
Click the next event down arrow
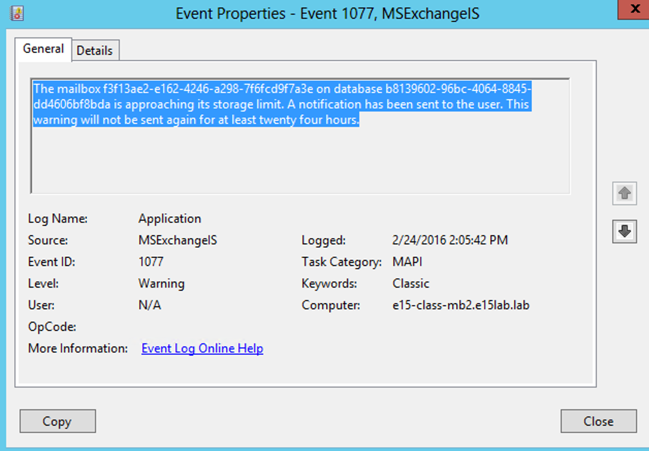coord(625,231)
